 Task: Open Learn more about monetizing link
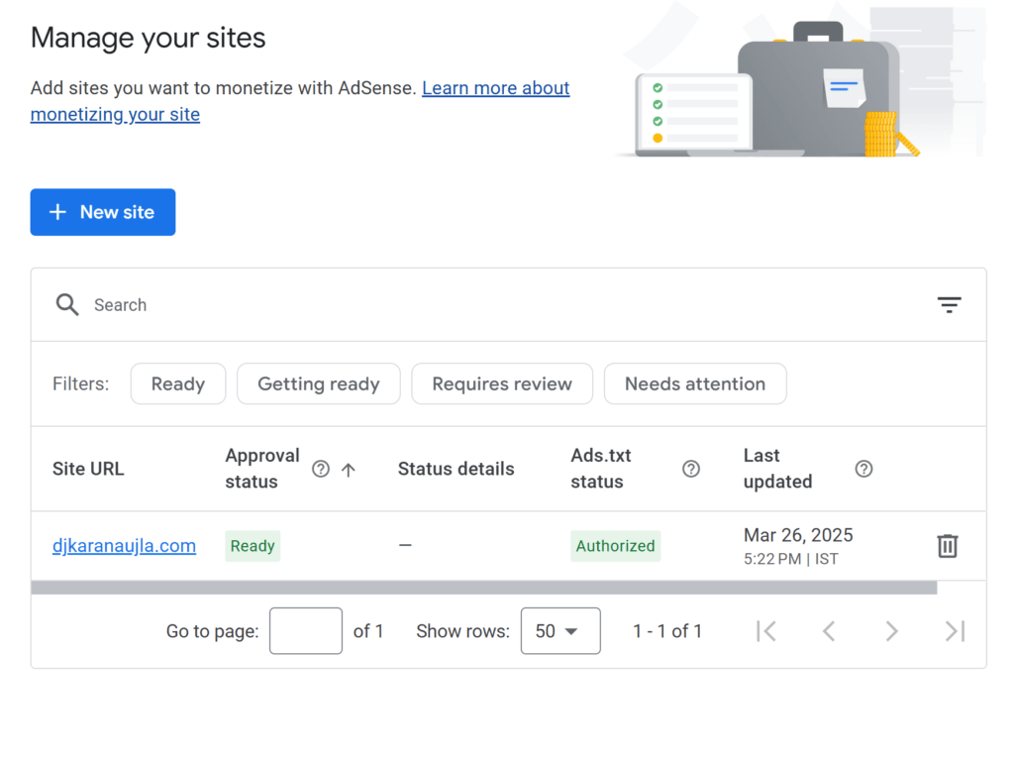pos(300,101)
